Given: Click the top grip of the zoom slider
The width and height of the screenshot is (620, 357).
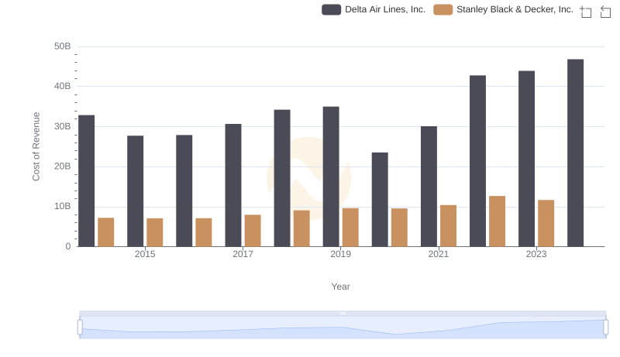Looking at the screenshot, I should 343,313.
